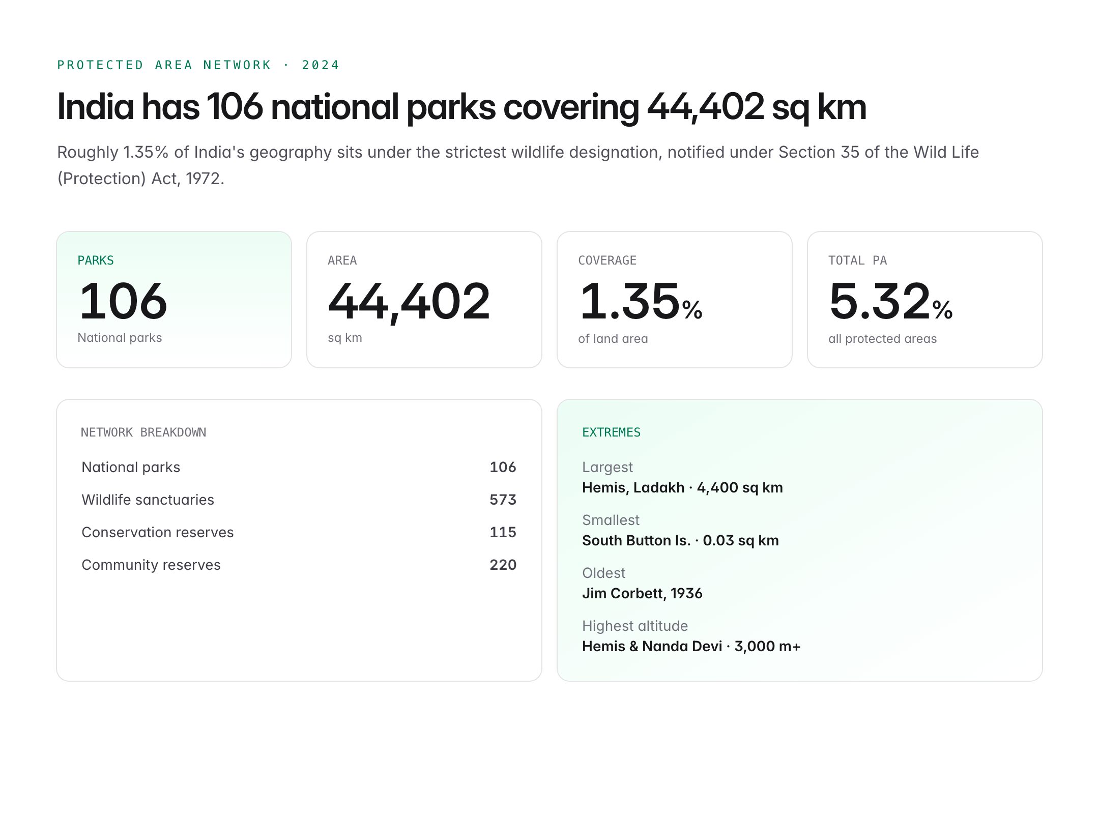This screenshot has height=814, width=1099.
Task: Select the 'Conservation reserves' row label
Action: [157, 532]
